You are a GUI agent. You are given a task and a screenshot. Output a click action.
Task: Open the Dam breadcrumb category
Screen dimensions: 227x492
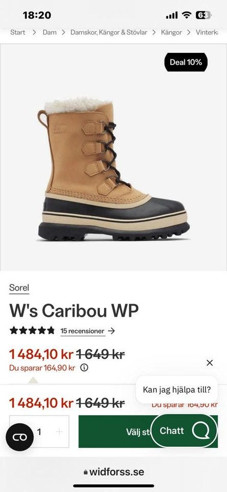50,32
